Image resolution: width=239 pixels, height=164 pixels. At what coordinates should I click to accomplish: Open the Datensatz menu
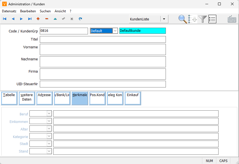(x=9, y=11)
